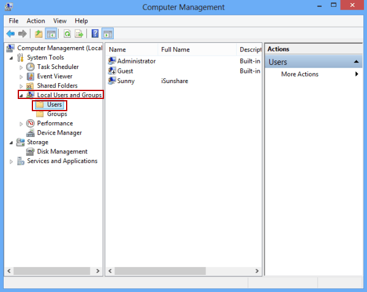Select the Sunny account name
Viewport: 367px width, 292px height.
[x=125, y=81]
